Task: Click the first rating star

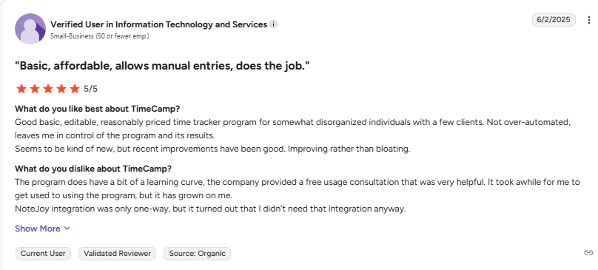Action: tap(21, 89)
